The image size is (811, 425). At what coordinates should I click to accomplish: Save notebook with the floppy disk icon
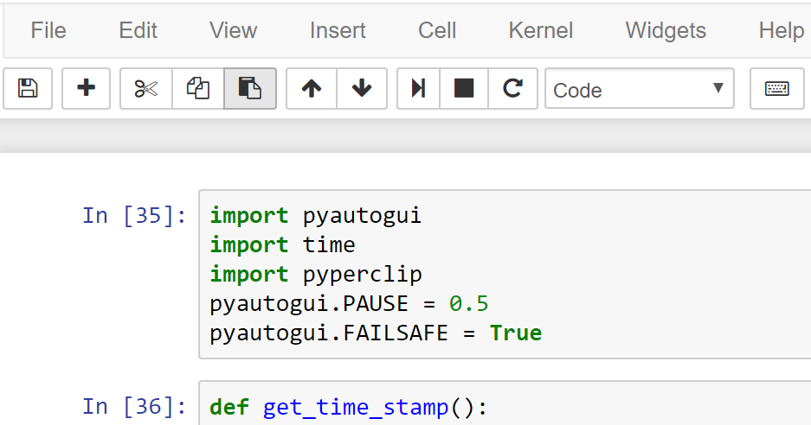pos(28,88)
